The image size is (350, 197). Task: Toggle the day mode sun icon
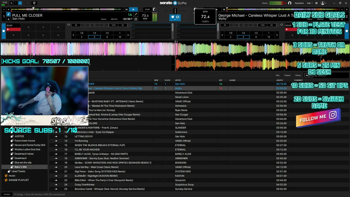pos(11,3)
